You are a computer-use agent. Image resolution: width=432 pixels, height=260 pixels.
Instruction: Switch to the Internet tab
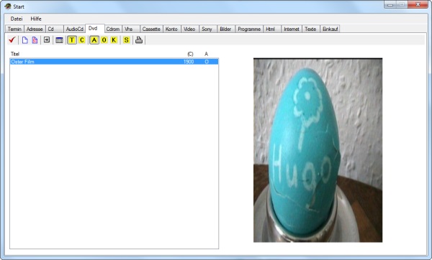(292, 29)
